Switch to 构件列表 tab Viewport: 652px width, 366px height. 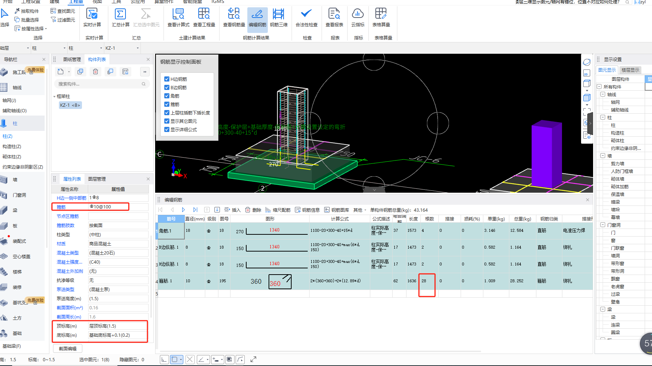tap(97, 59)
